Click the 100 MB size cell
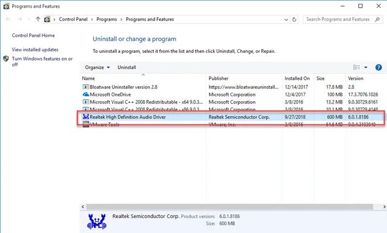The width and height of the screenshot is (387, 233). (334, 94)
